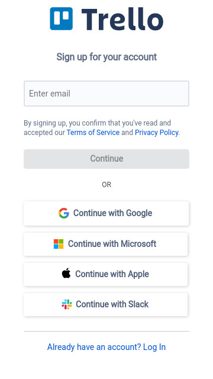Choose Continue with Microsoft
213x379 pixels.
[105, 244]
